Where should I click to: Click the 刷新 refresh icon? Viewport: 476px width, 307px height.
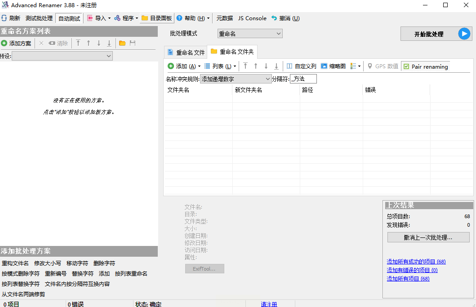tap(4, 18)
